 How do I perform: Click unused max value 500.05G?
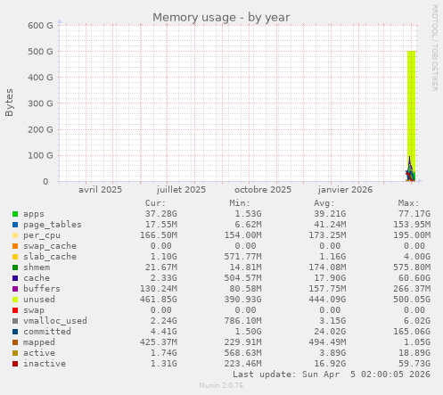click(x=412, y=300)
